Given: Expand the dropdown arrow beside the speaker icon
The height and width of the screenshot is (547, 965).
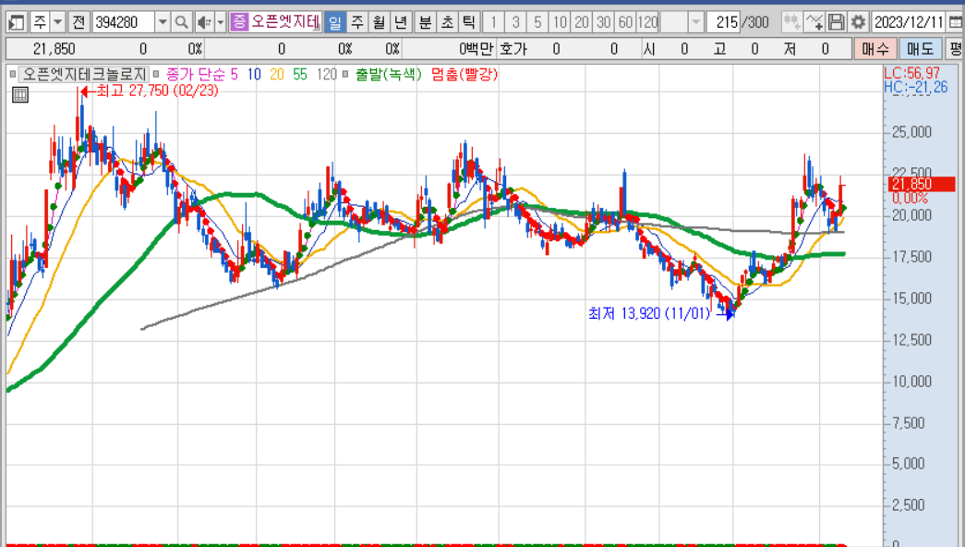Looking at the screenshot, I should coord(221,23).
